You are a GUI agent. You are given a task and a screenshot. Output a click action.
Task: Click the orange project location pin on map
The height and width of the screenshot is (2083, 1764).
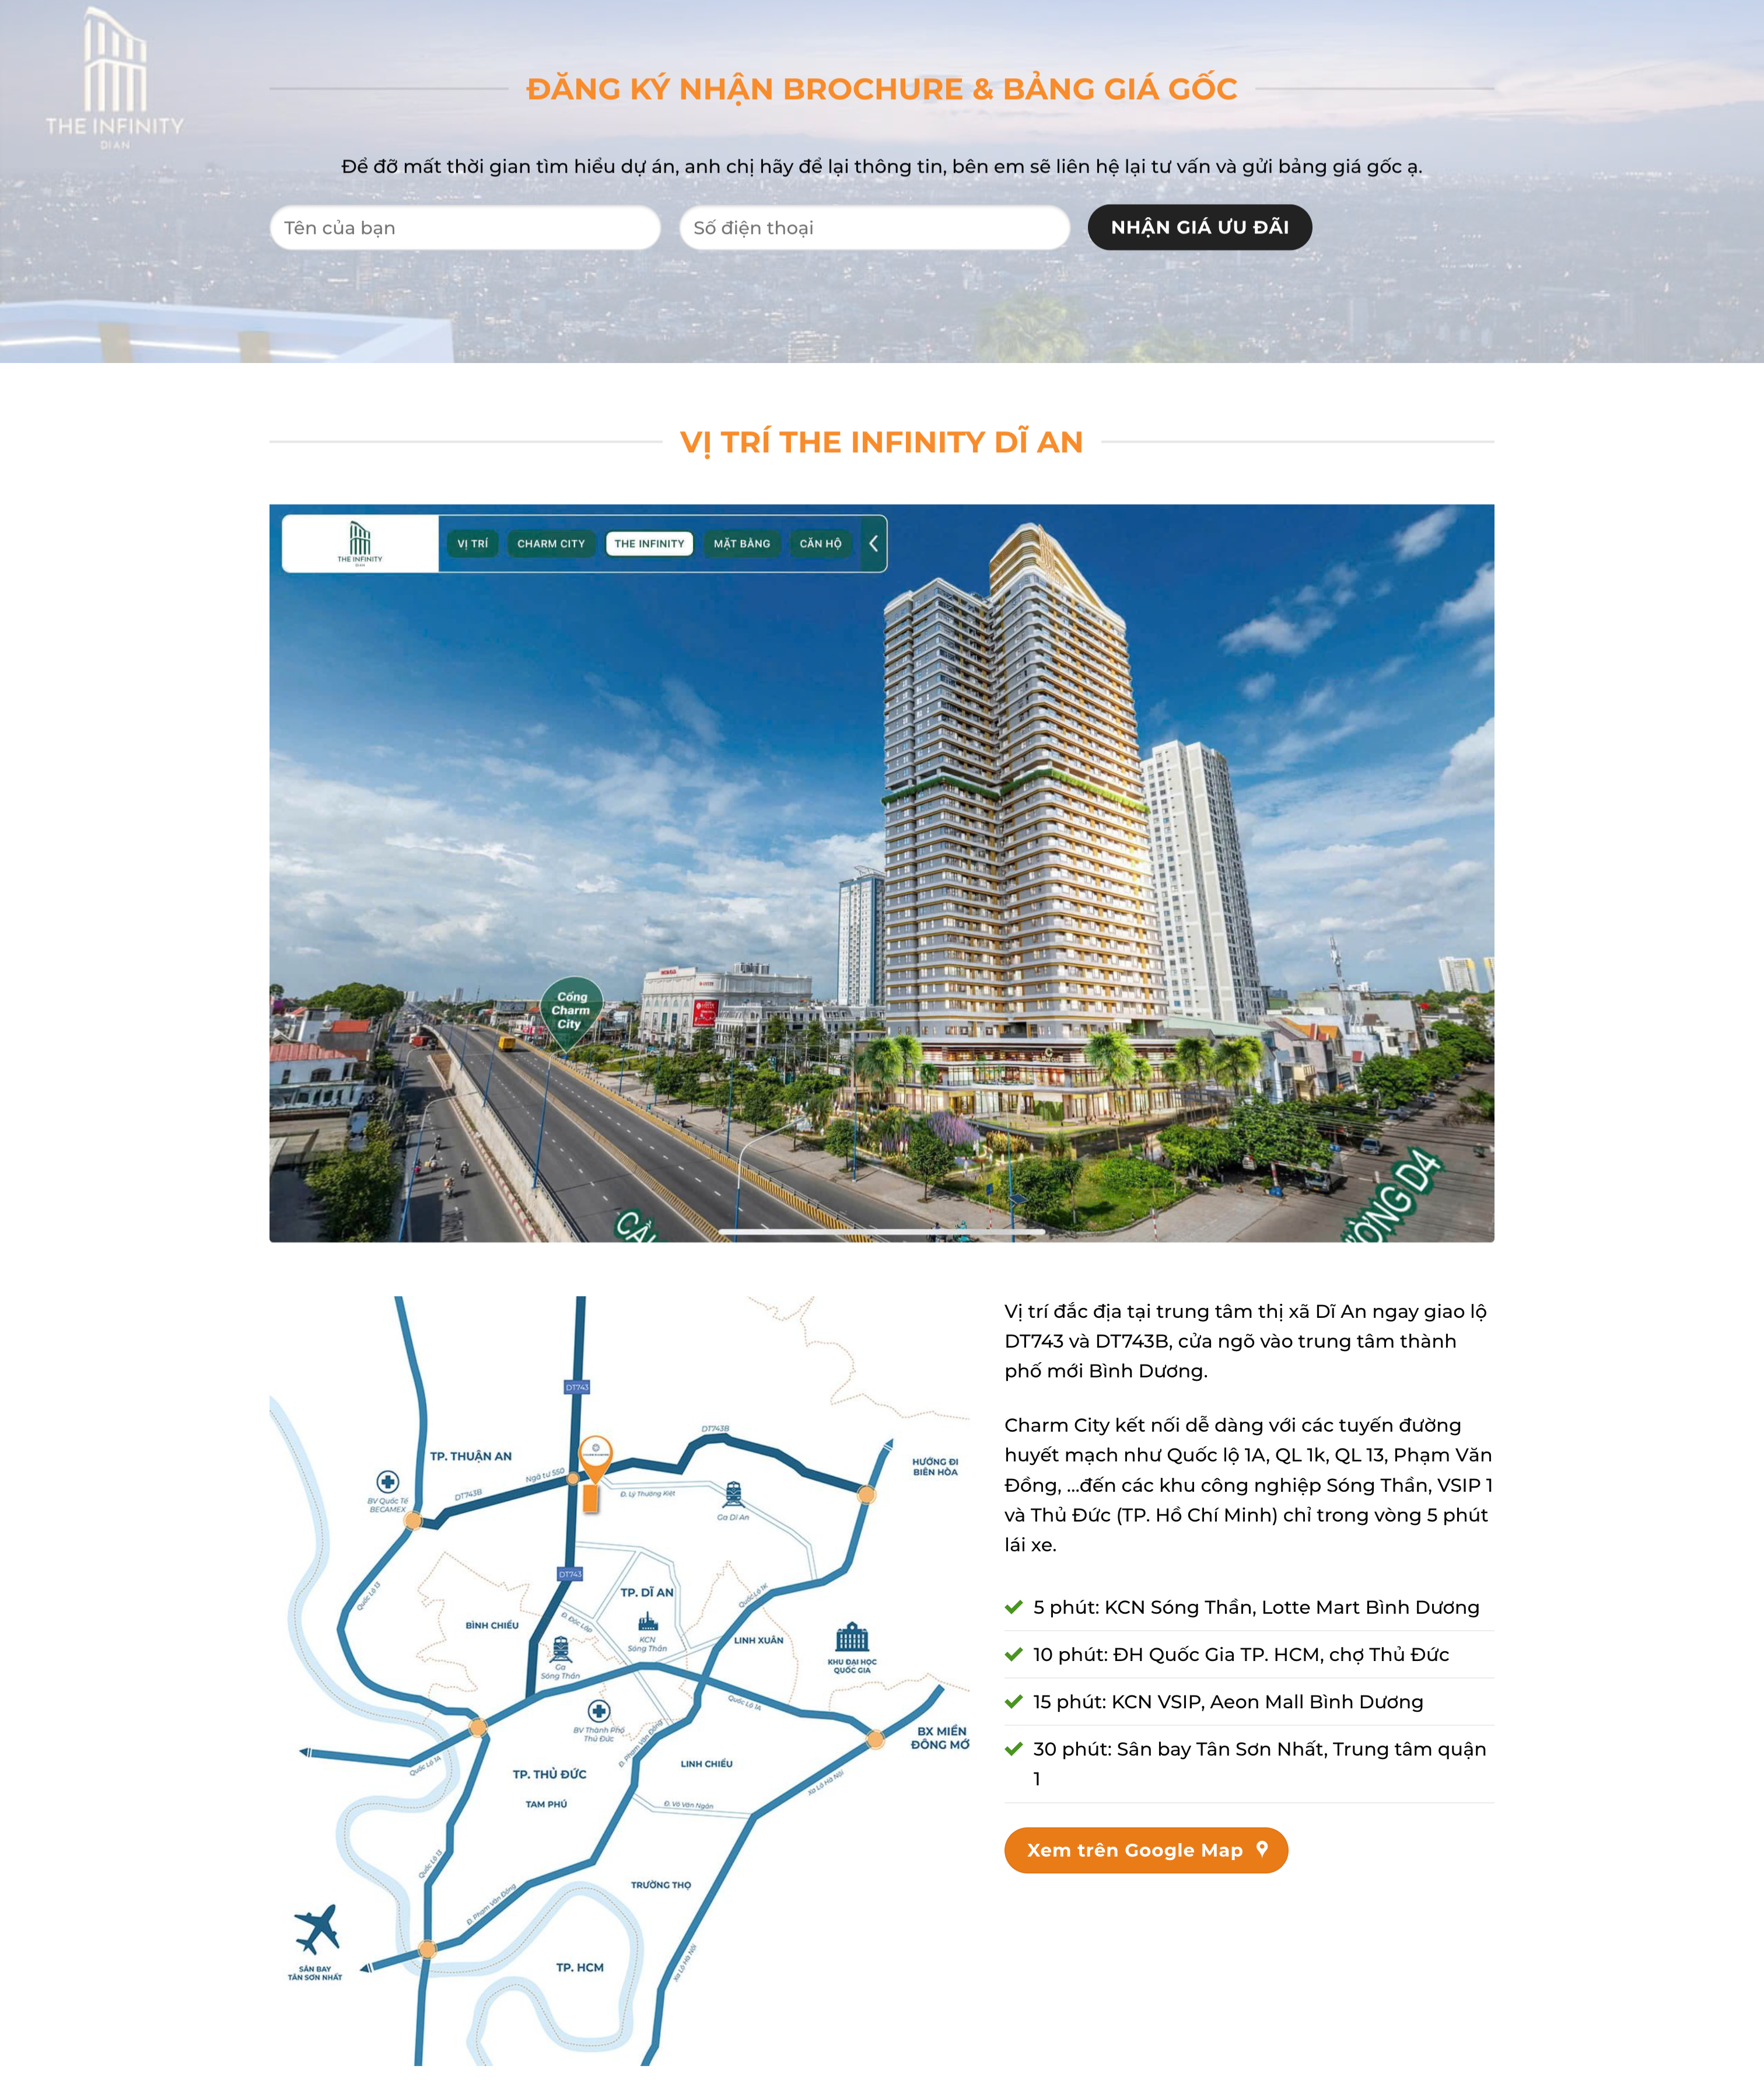pyautogui.click(x=595, y=1460)
